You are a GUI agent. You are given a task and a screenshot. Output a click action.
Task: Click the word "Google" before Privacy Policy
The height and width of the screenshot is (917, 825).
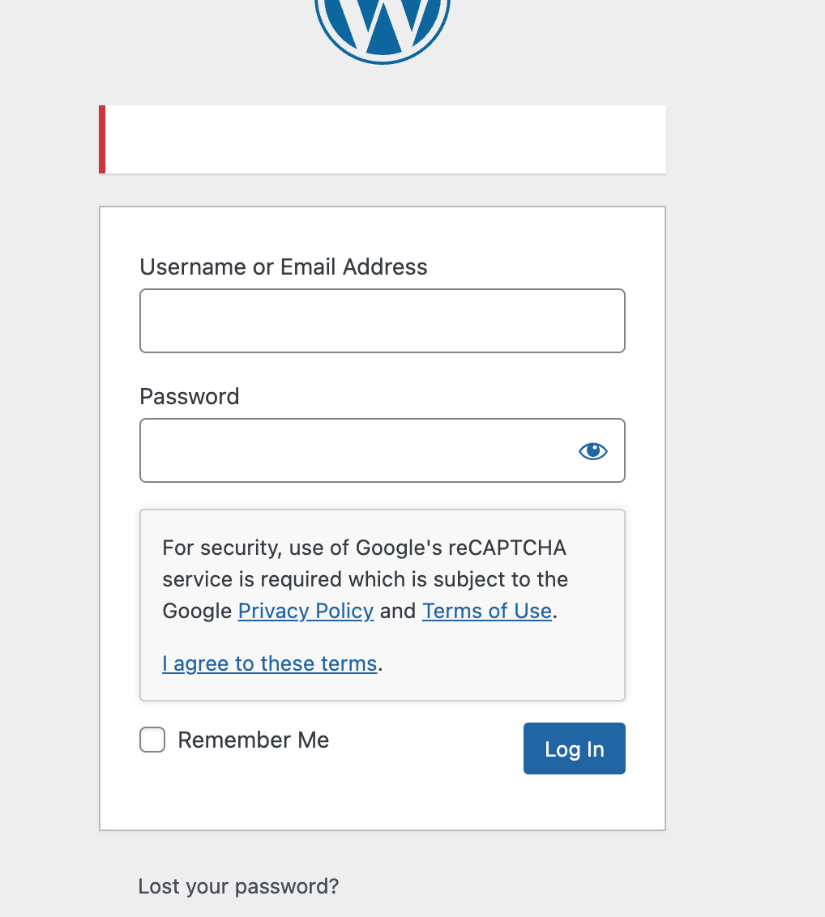click(x=197, y=611)
